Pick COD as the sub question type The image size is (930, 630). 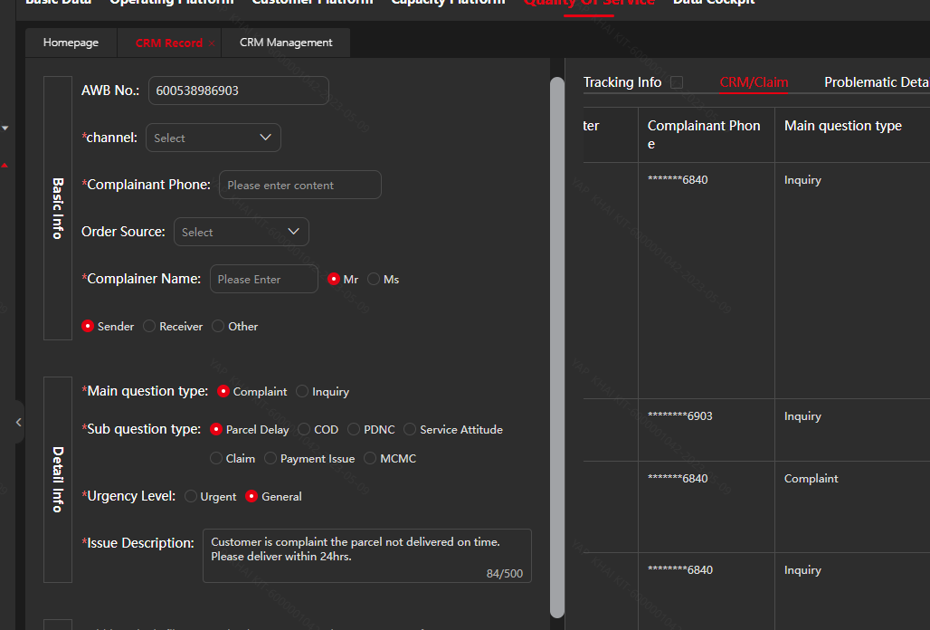[x=304, y=430]
